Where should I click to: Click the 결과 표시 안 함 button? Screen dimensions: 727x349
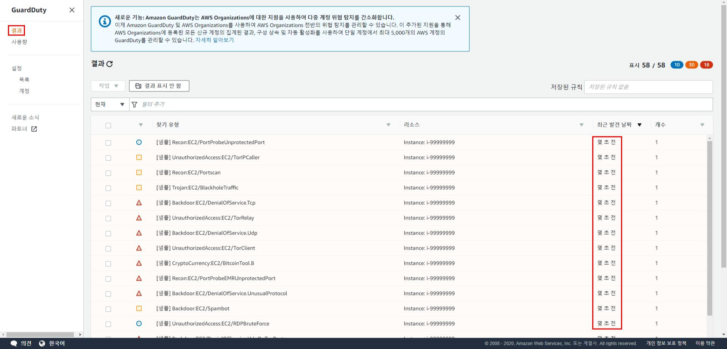(x=159, y=86)
